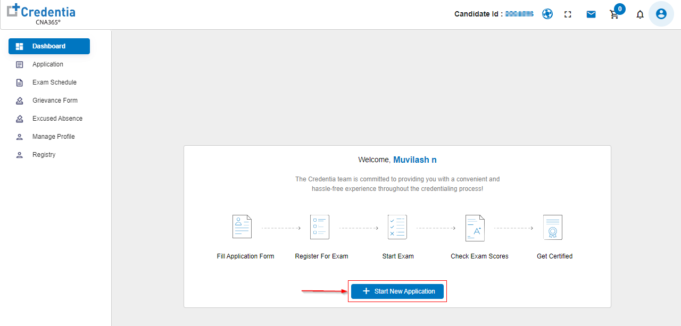The image size is (681, 326).
Task: Select the Fill Application Form step icon
Action: [242, 226]
